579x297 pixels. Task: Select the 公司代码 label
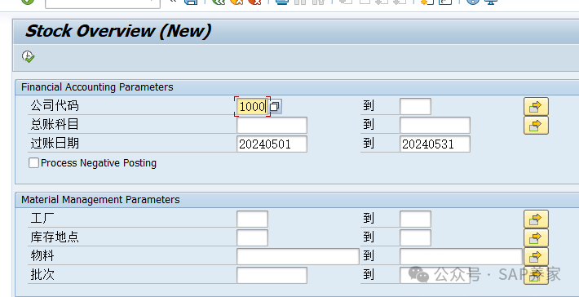click(55, 106)
